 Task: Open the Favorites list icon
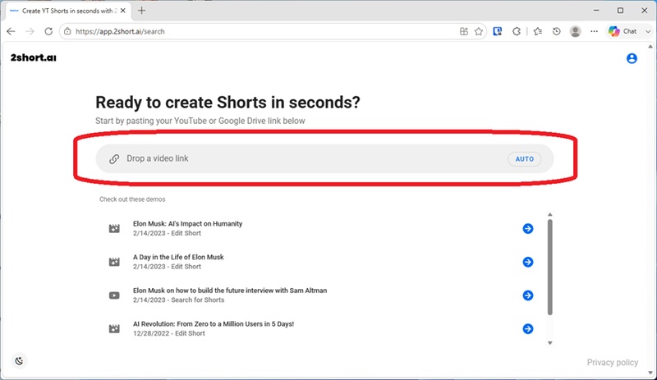pyautogui.click(x=538, y=31)
